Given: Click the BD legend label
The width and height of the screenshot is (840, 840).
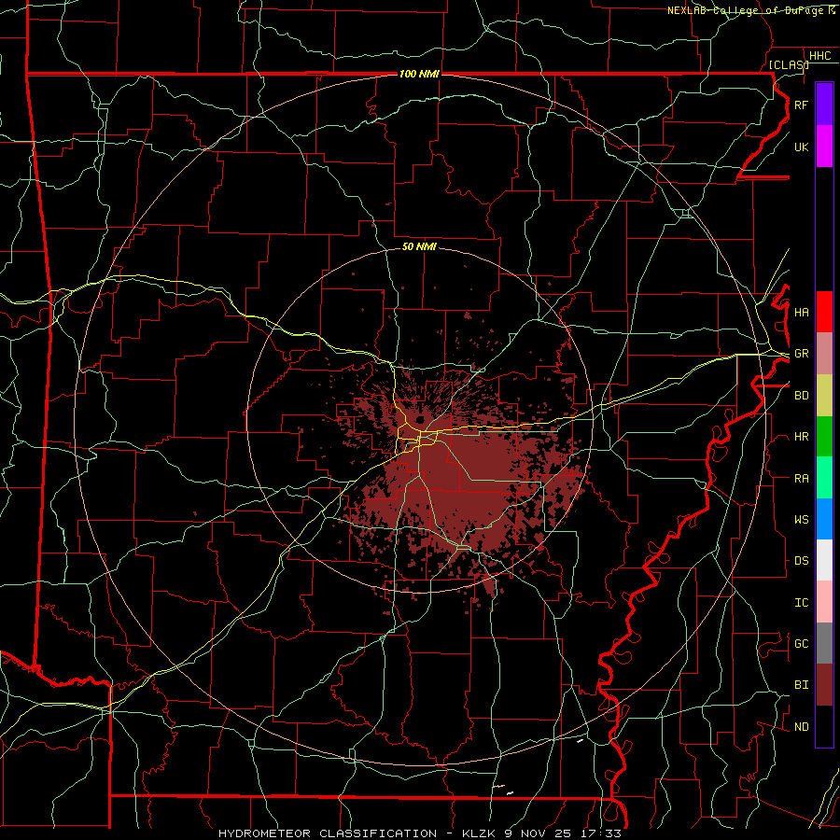Looking at the screenshot, I should point(801,396).
